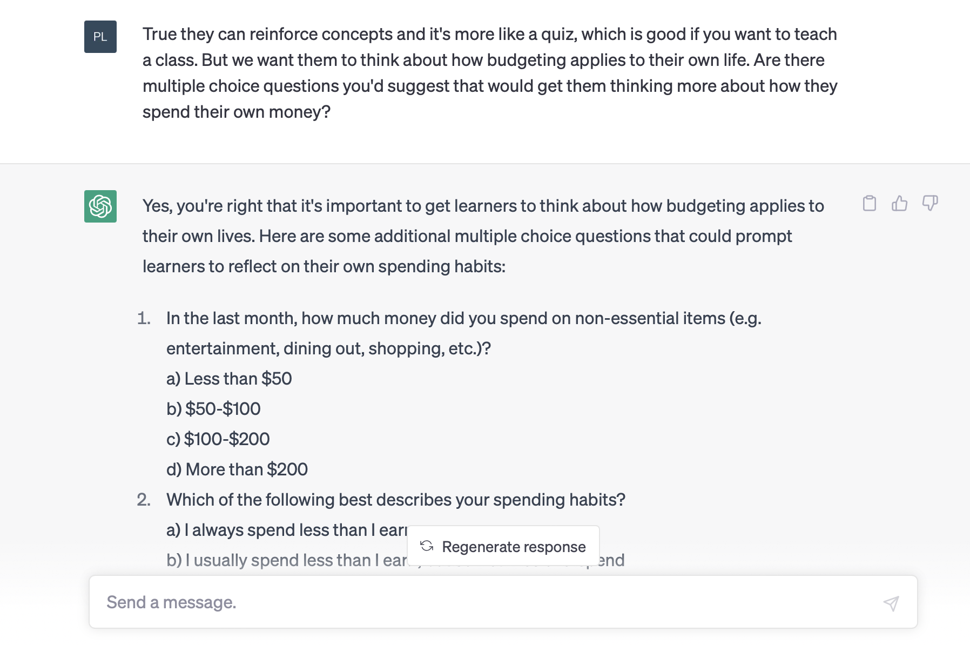Give the response a thumbs down
Image resolution: width=970 pixels, height=645 pixels.
pyautogui.click(x=929, y=203)
